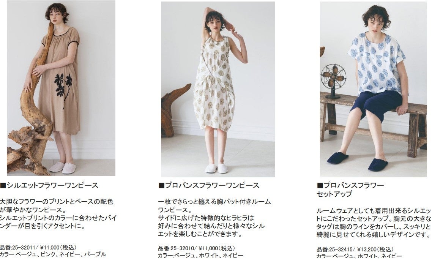The width and height of the screenshot is (432, 259).
Task: Click the wooden bench in the third photo
Action: [373, 121]
